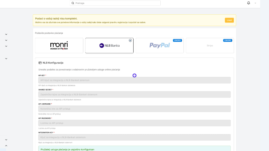Screen dimensions: 269x151
Task: Expand the third sidebar chevron from the top
Action: tap(6, 46)
